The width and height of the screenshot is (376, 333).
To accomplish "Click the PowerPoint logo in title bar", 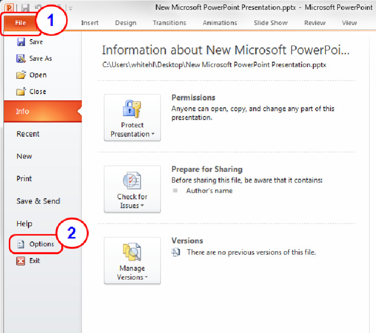I will point(9,8).
